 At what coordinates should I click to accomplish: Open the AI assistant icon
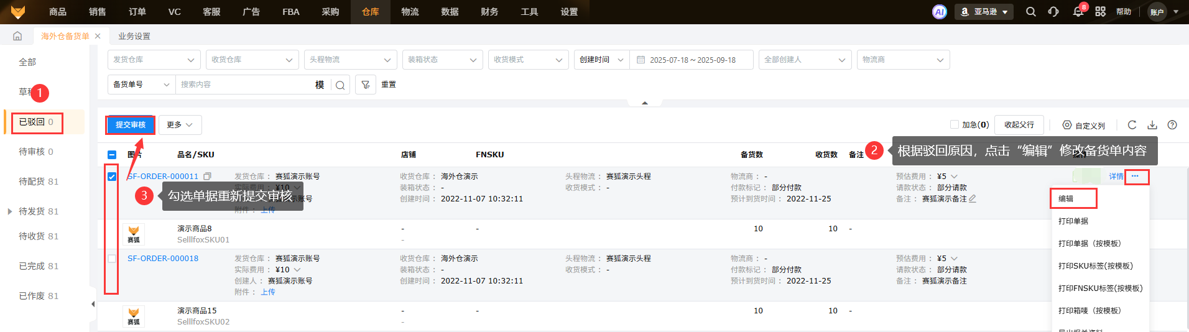click(939, 12)
